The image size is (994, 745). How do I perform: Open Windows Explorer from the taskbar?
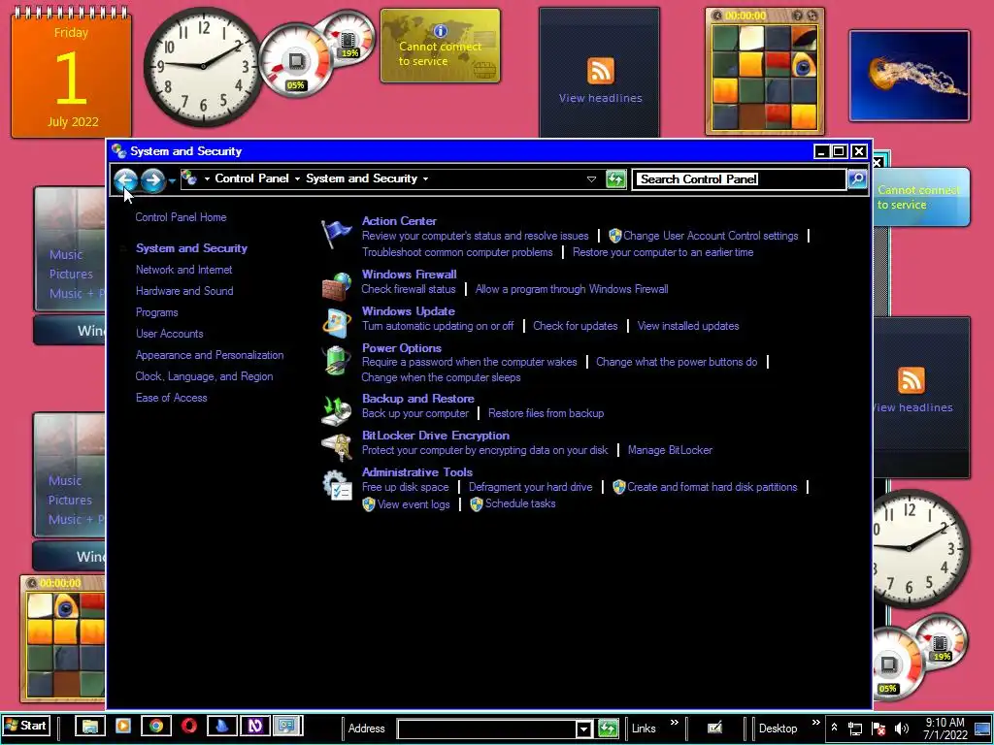[x=90, y=726]
